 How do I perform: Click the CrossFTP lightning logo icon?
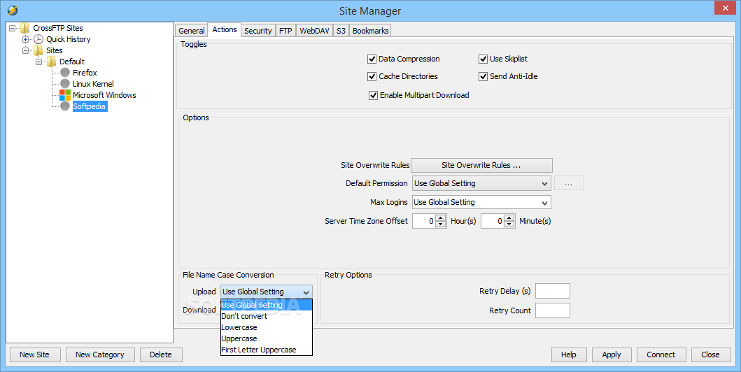pos(13,10)
